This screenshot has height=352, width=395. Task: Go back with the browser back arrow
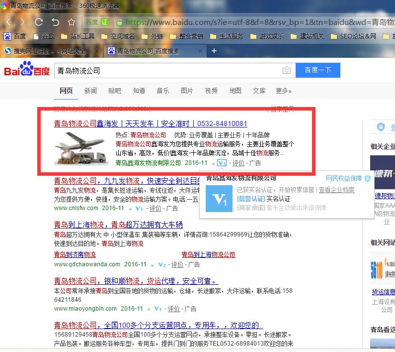click(8, 22)
